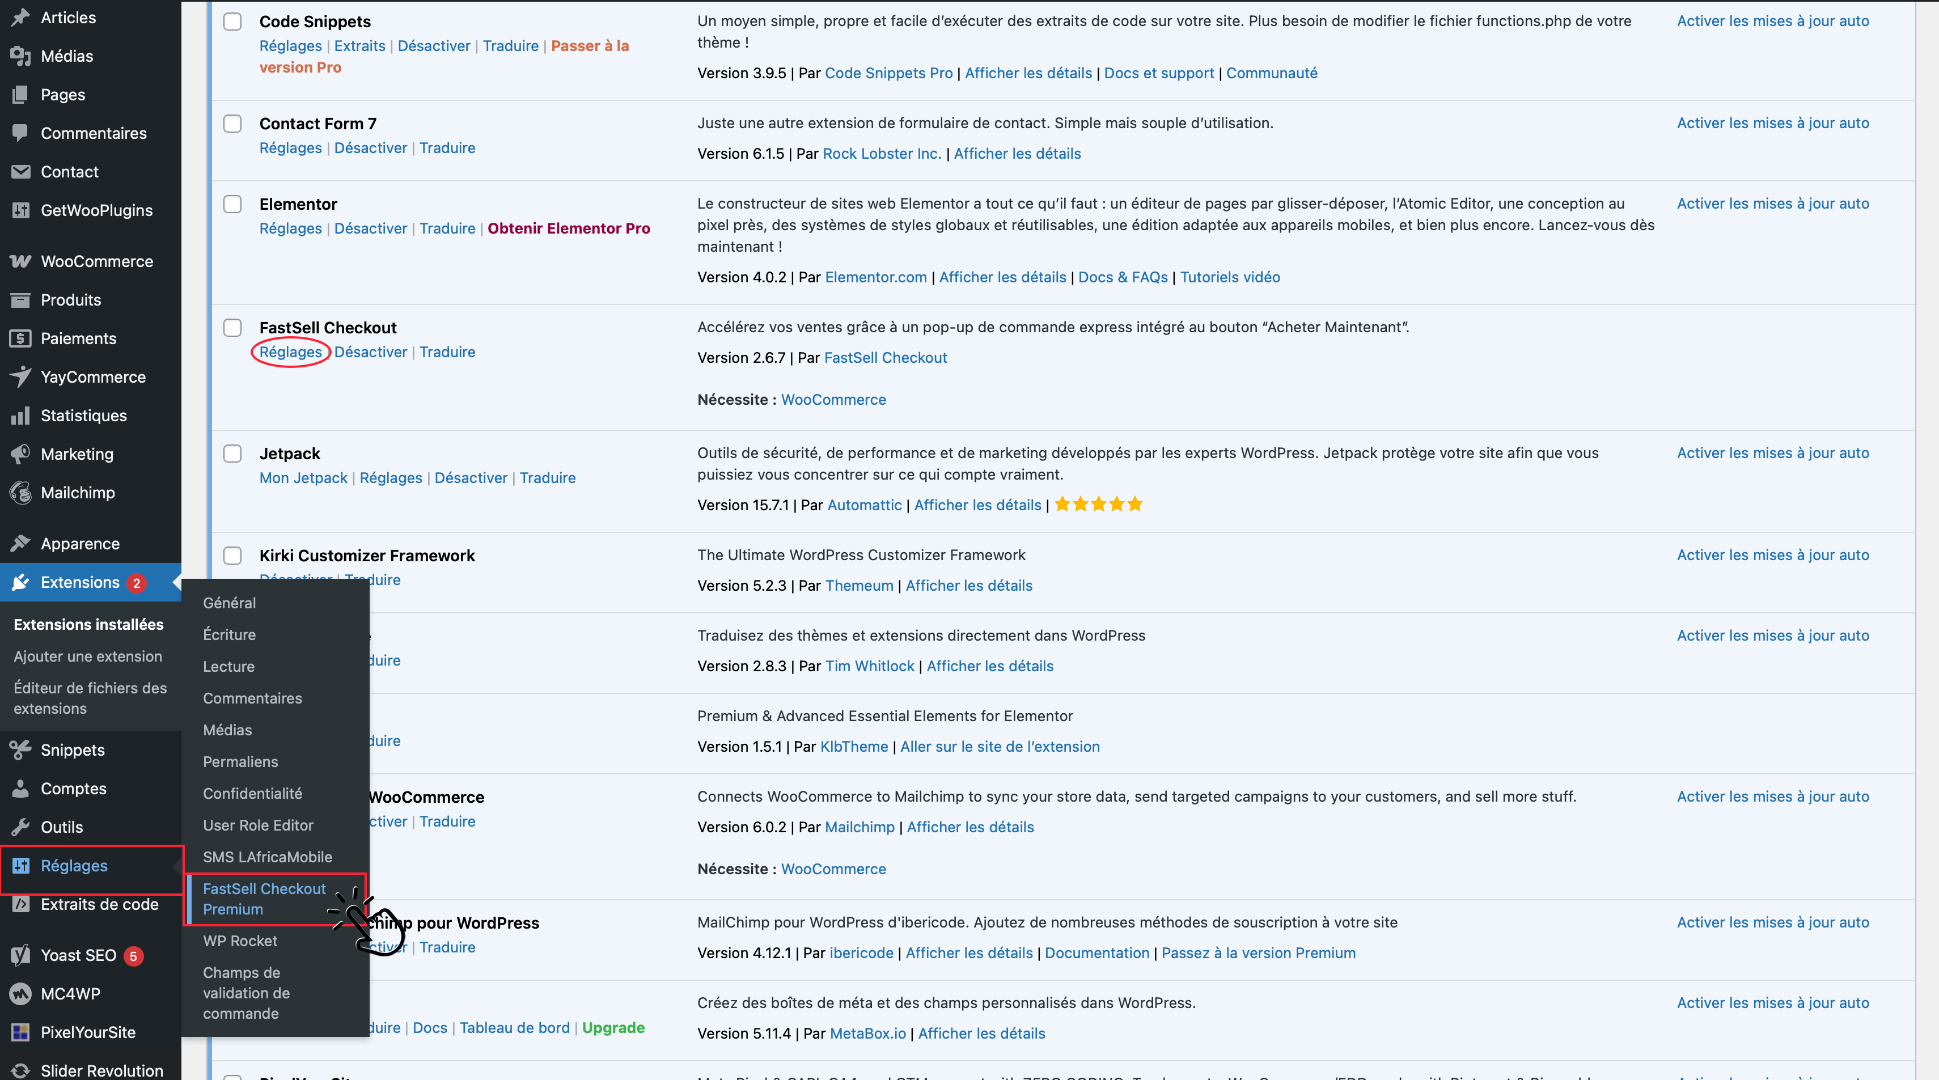Select the Produits archive icon

(x=20, y=299)
